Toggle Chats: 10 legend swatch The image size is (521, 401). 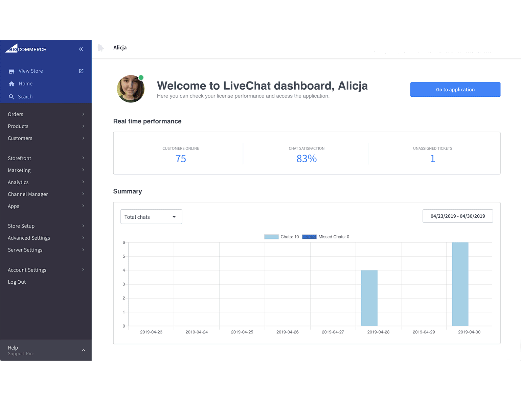tap(271, 237)
